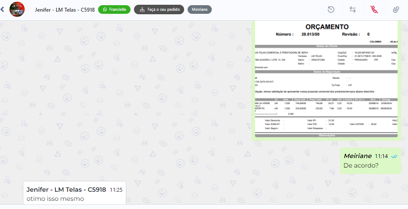The image size is (408, 209).
Task: Attach a file using the paperclip icon
Action: 395,9
